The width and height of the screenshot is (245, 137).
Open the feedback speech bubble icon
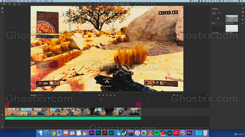pos(242,4)
